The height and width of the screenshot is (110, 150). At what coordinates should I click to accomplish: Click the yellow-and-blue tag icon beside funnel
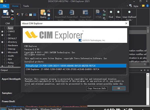click(18, 14)
